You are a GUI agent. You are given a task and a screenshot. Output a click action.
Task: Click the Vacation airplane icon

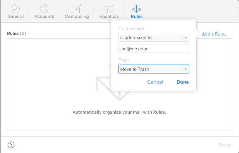pyautogui.click(x=108, y=9)
